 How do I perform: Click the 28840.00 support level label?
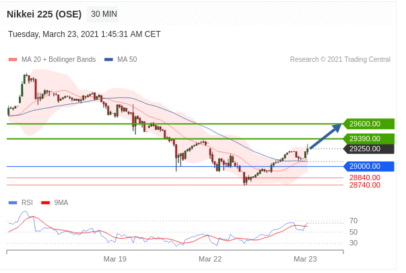(364, 178)
